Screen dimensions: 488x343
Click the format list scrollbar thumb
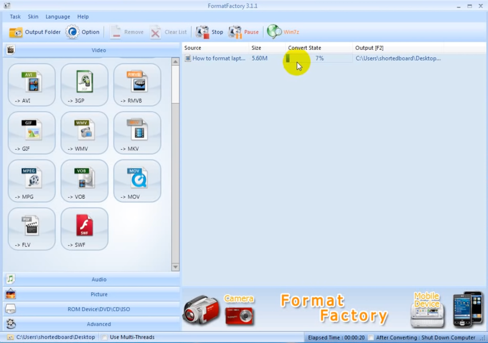click(175, 84)
